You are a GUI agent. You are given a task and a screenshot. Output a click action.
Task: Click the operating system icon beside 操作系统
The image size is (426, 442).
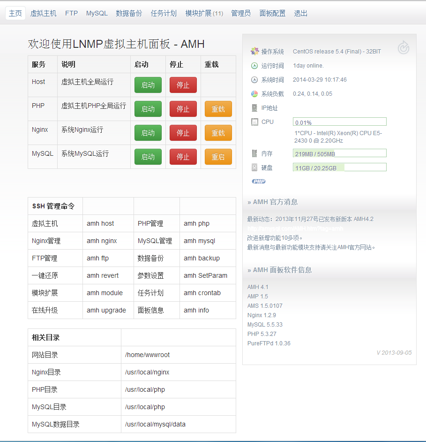click(254, 51)
